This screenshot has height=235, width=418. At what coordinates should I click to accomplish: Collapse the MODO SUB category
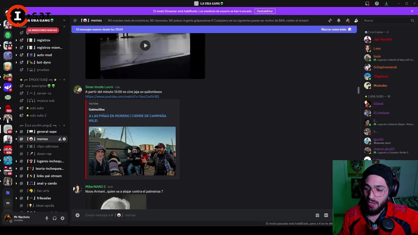(x=39, y=80)
